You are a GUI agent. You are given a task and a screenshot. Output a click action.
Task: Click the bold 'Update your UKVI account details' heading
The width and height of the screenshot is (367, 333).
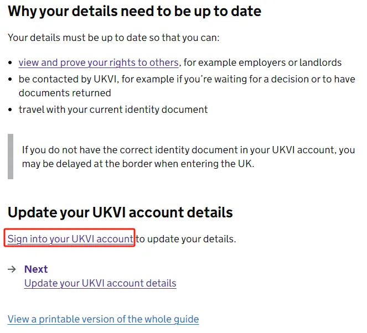tap(120, 212)
